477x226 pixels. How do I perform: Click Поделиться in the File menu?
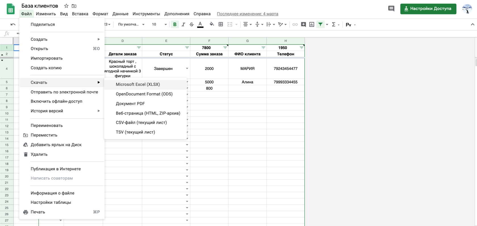pos(62,24)
